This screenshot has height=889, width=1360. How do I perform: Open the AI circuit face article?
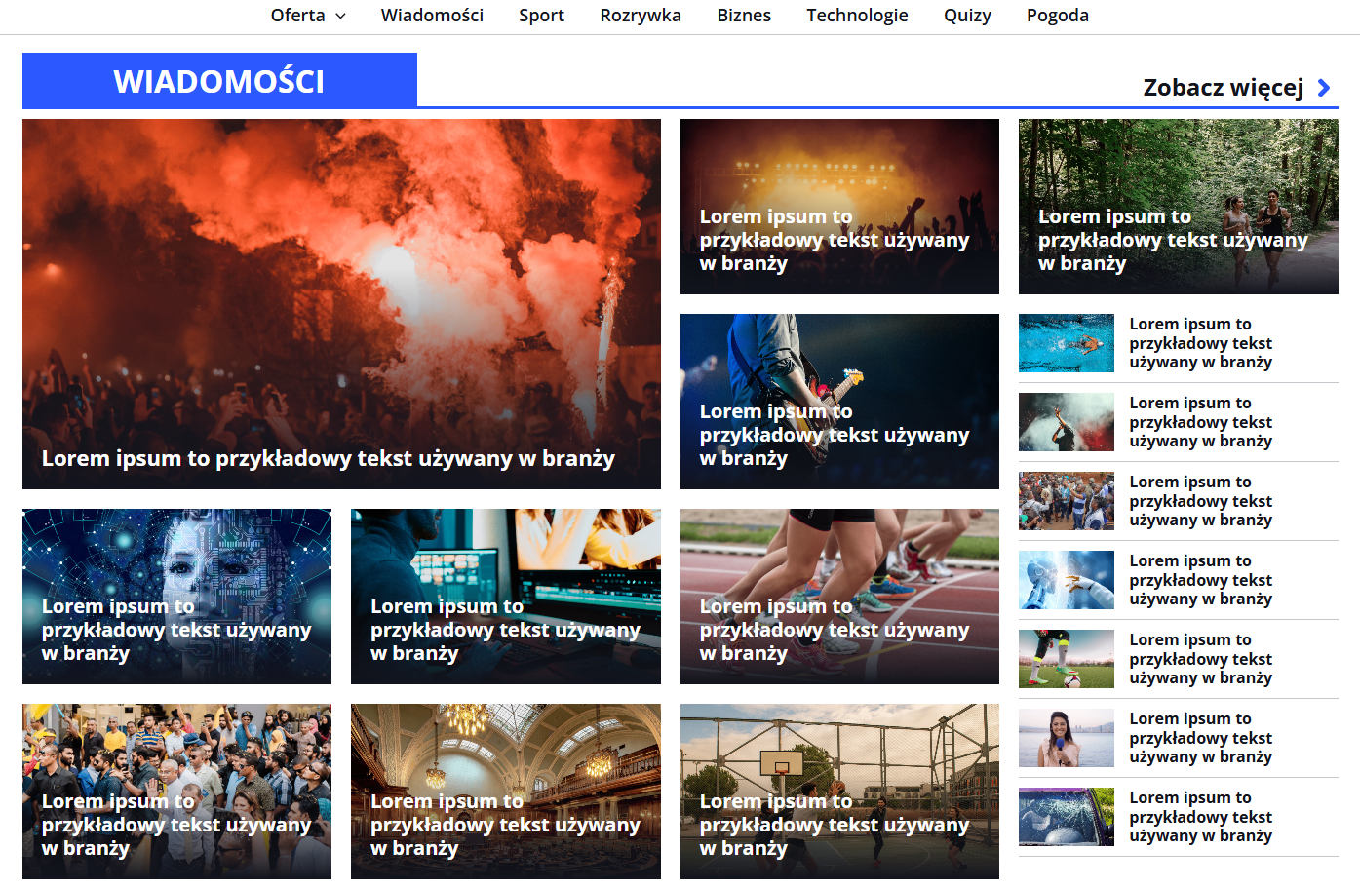(176, 596)
